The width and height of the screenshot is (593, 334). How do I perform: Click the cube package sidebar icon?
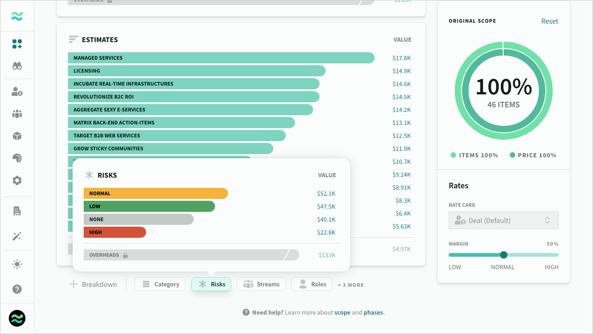tap(17, 136)
